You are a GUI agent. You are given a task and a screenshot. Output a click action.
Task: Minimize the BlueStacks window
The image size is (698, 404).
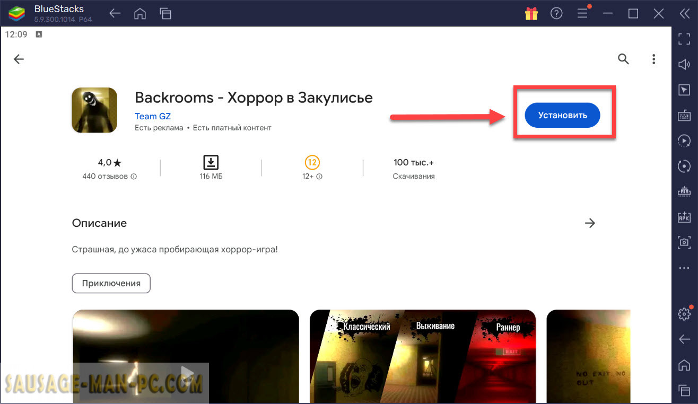point(608,14)
